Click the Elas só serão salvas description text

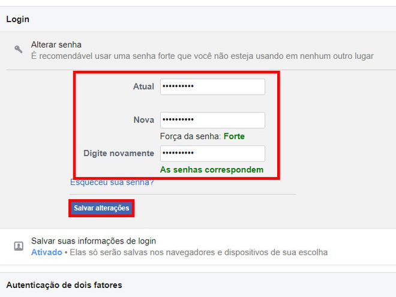coord(199,252)
